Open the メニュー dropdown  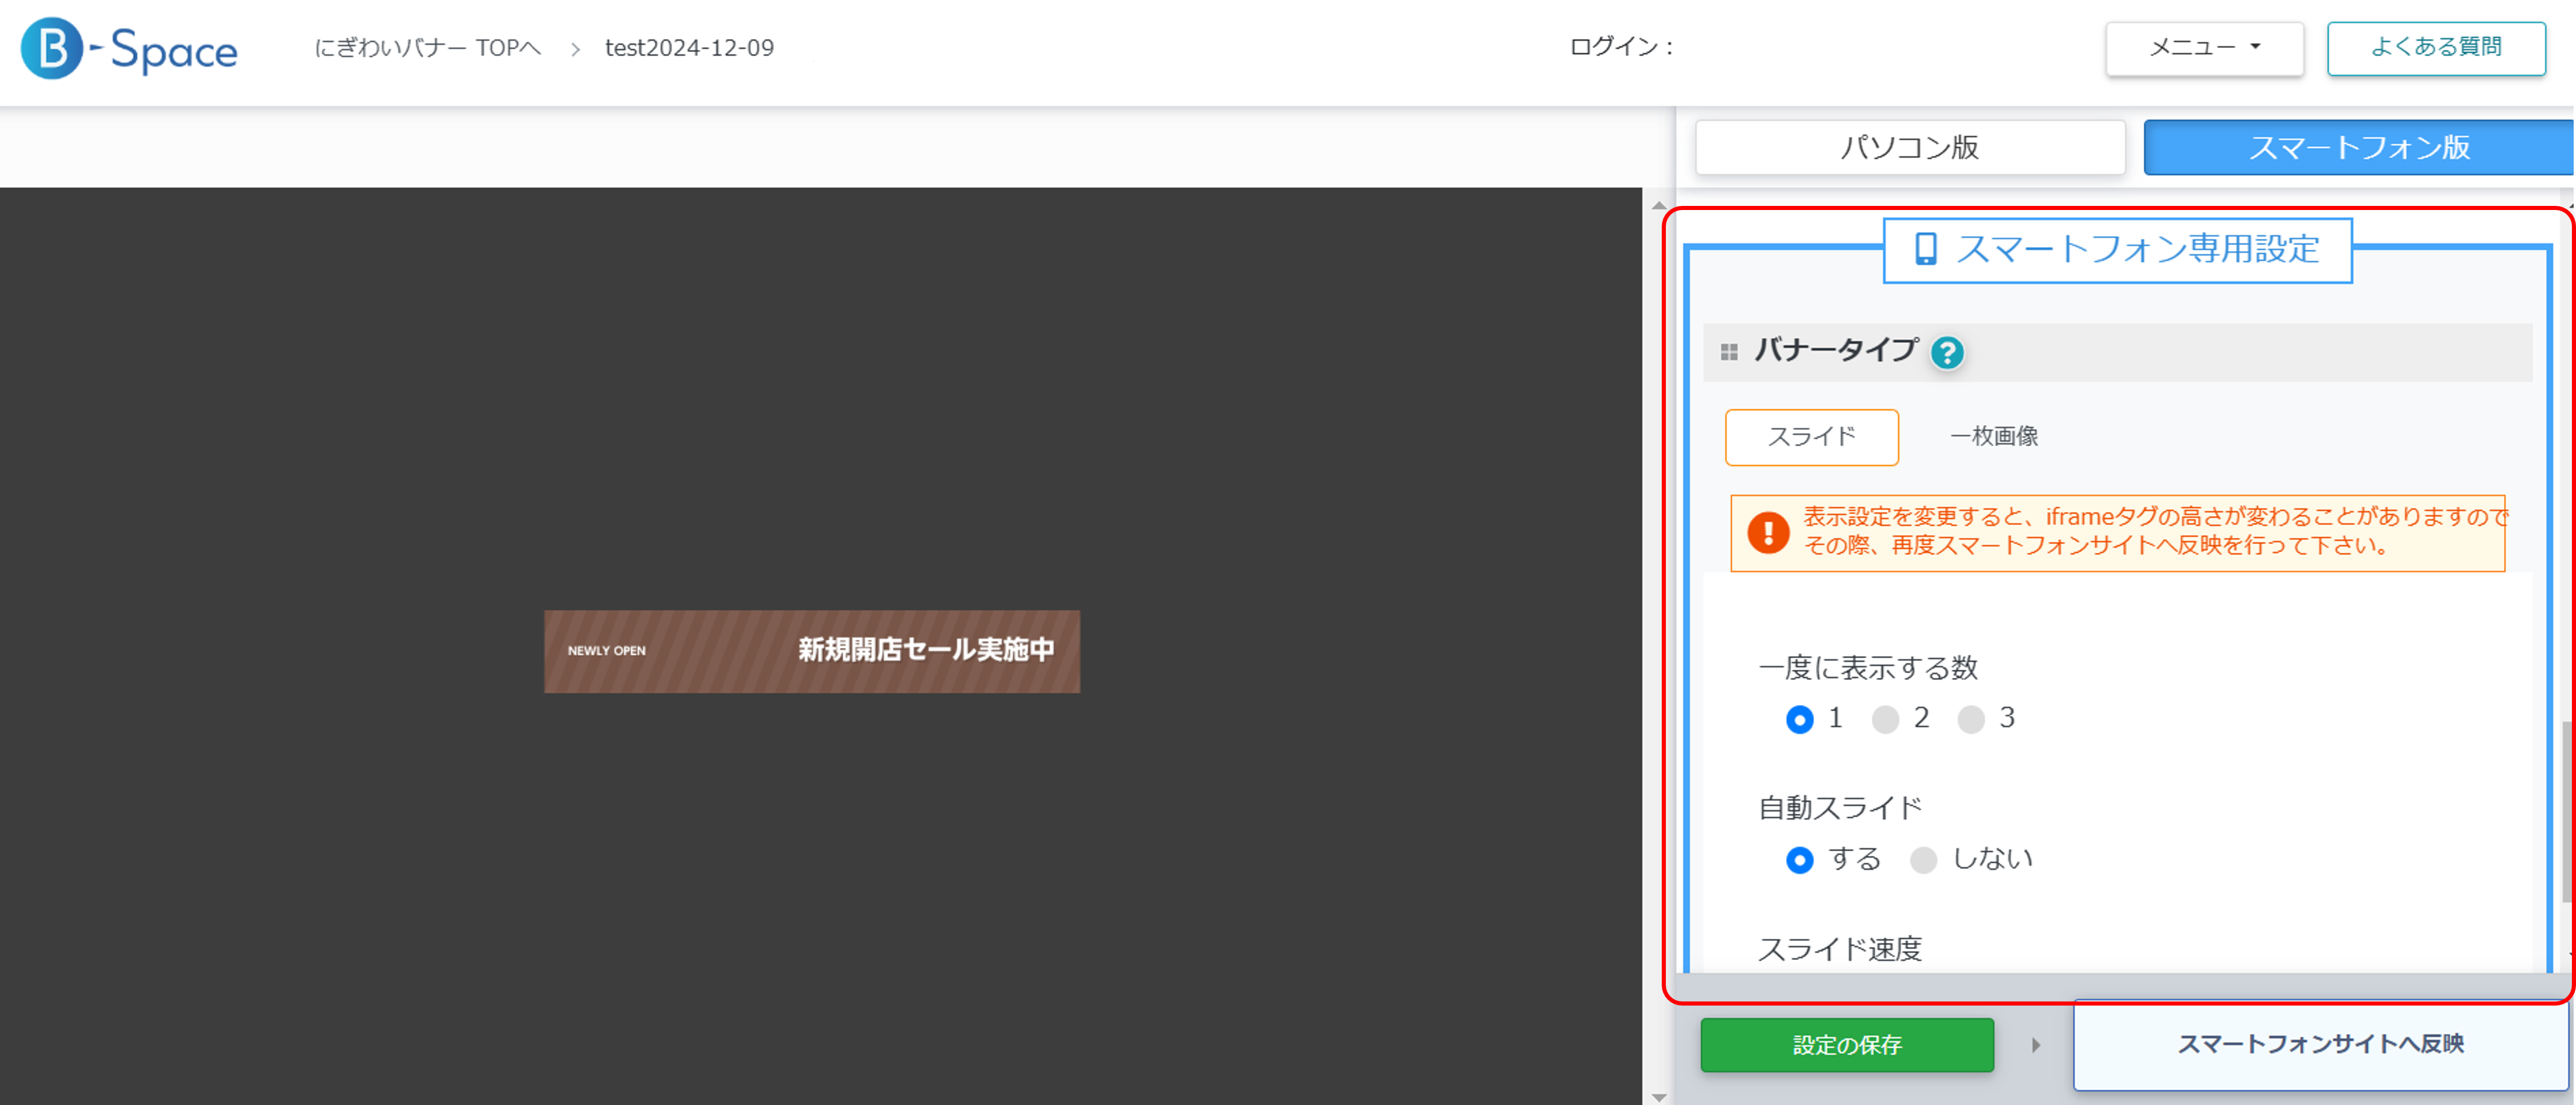(x=2203, y=48)
